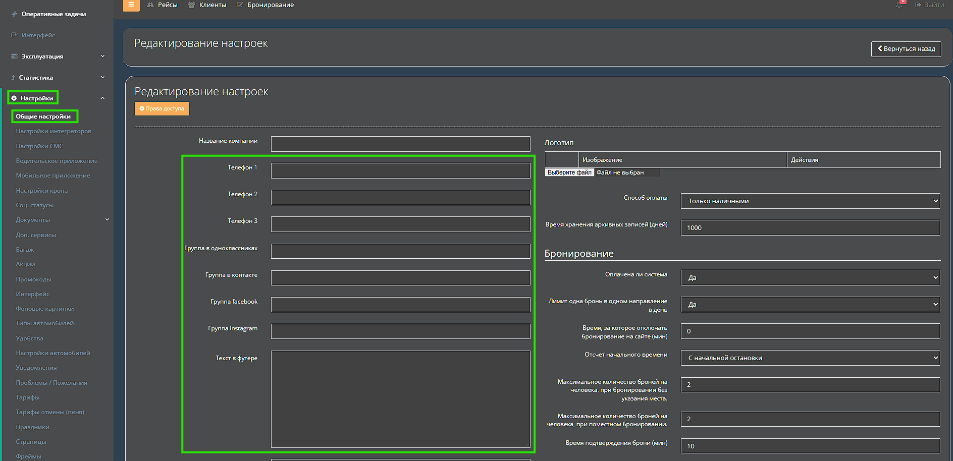953x461 pixels.
Task: Open the notifications bell icon
Action: 899,5
